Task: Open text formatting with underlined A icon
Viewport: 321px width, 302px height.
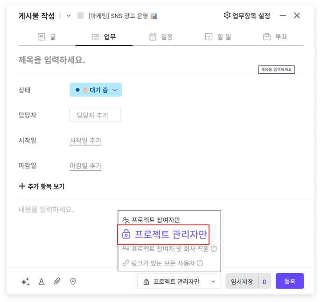Action: tap(41, 281)
